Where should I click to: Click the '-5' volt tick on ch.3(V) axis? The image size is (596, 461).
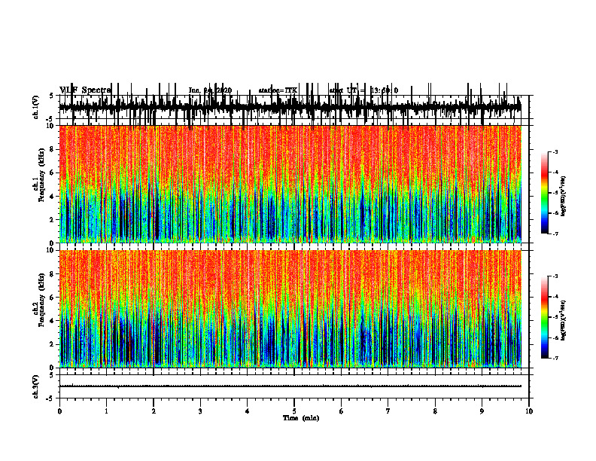pyautogui.click(x=50, y=398)
